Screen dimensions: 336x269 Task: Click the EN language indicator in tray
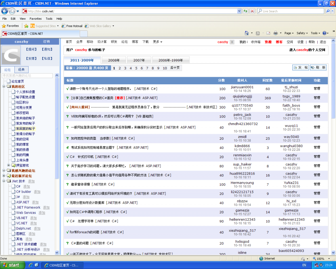pos(304,265)
